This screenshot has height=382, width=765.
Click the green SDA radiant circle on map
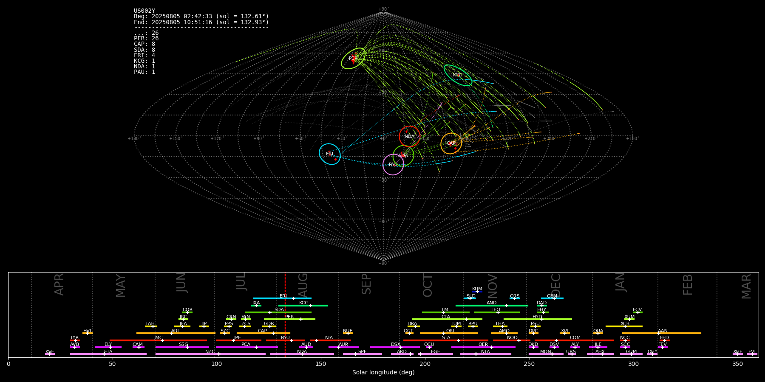tap(403, 156)
